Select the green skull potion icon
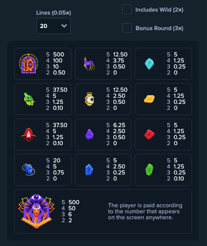 click(29, 99)
